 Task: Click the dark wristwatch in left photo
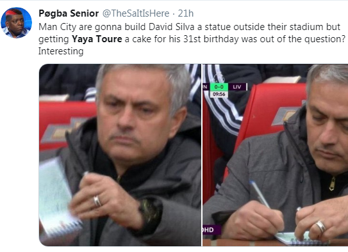pyautogui.click(x=151, y=212)
